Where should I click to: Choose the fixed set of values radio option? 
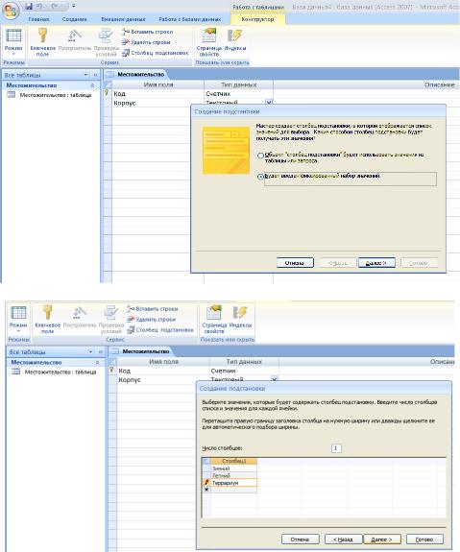260,177
